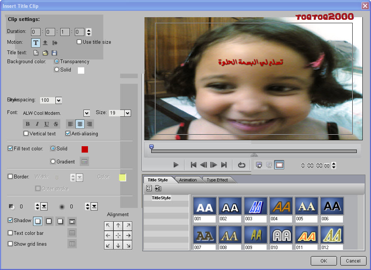
Task: Open the Type Effect tab
Action: point(217,180)
